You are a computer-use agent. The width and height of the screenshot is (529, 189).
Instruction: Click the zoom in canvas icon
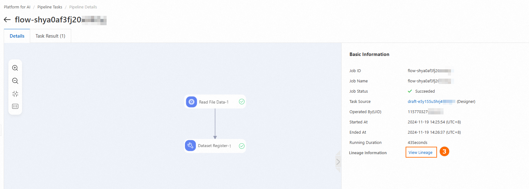[x=15, y=68]
